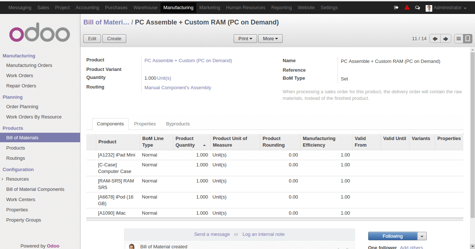The height and width of the screenshot is (249, 475).
Task: Open the Purchases menu
Action: [116, 8]
